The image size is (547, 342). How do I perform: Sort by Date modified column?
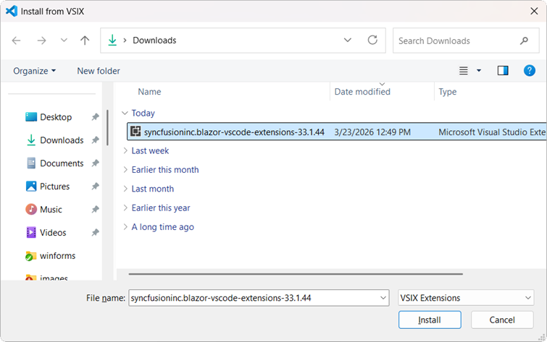point(362,92)
